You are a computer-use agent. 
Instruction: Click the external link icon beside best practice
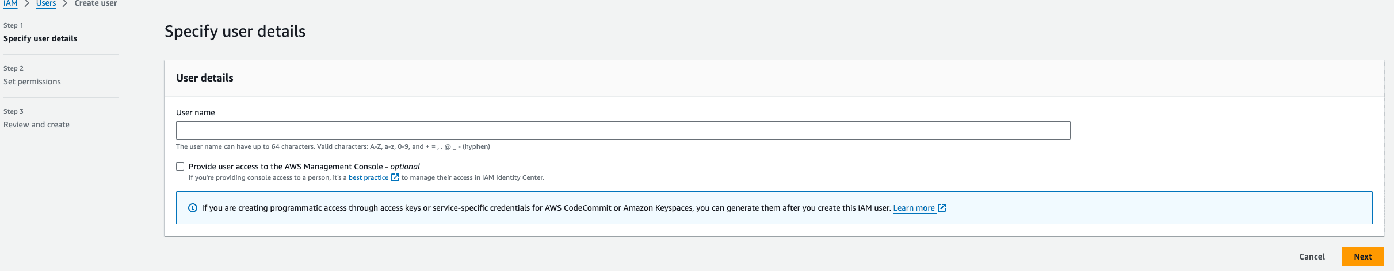coord(395,177)
